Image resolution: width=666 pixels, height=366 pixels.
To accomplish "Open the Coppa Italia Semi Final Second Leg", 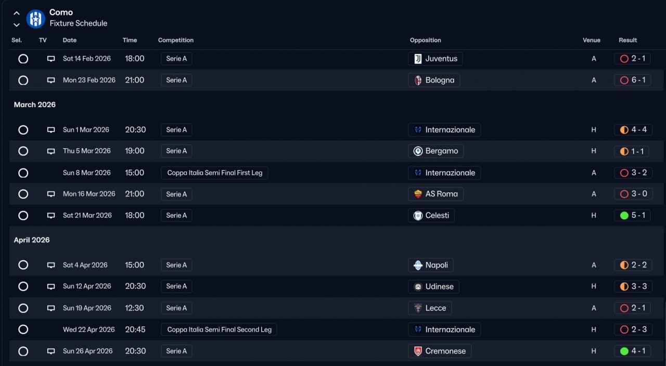I will pos(219,330).
